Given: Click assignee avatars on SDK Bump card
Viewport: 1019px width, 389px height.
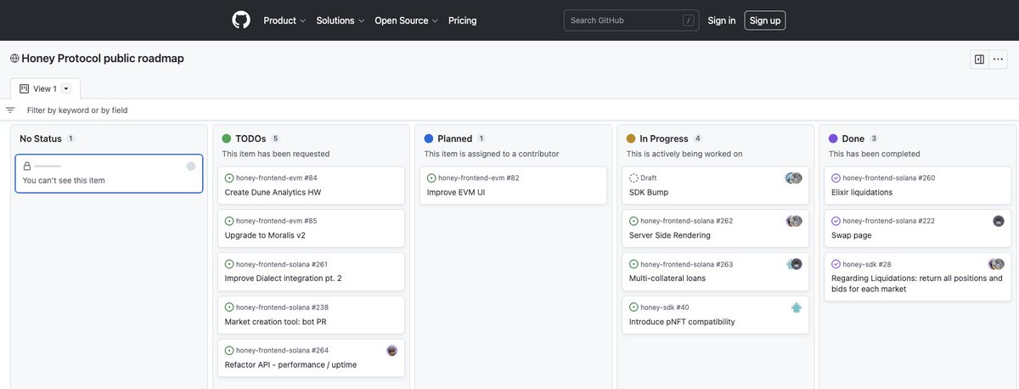Looking at the screenshot, I should click(x=794, y=178).
